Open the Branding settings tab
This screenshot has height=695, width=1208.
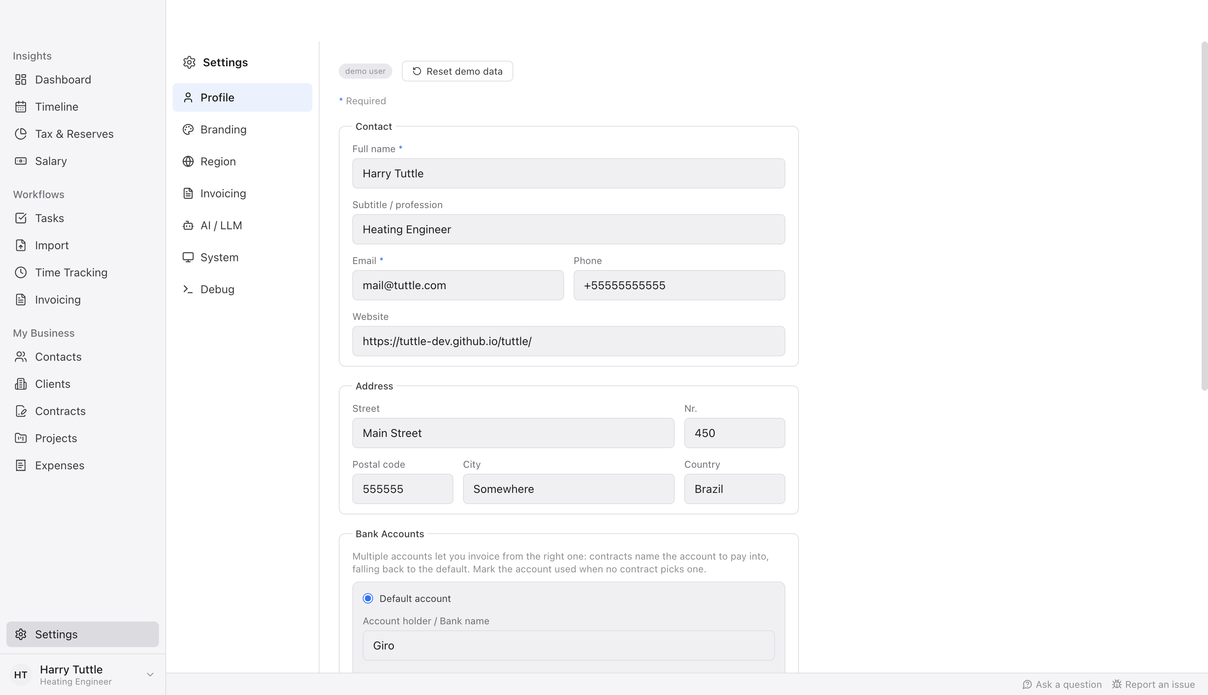pos(242,129)
